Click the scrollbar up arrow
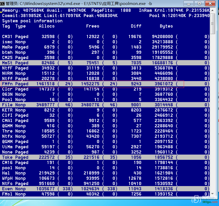Viewport: 219px width, 206px height. tap(212, 10)
